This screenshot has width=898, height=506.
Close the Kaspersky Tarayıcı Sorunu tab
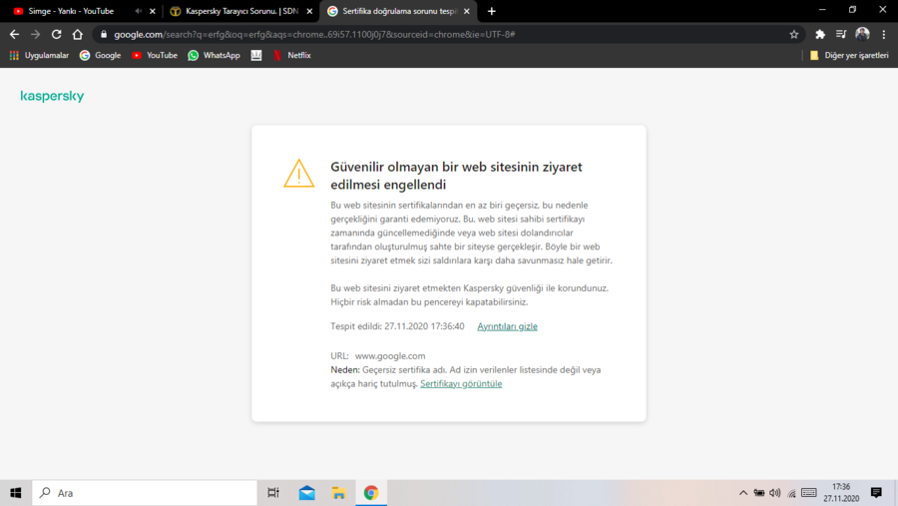309,11
